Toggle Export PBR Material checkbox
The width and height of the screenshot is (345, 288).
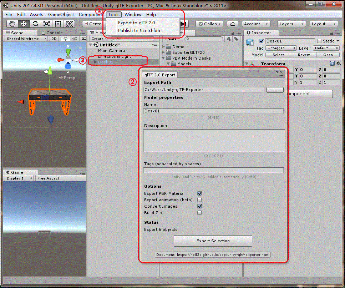pyautogui.click(x=199, y=193)
